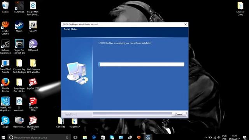Screen dimensions: 249x140
Task: Show hidden system tray icons
Action: click(205, 137)
